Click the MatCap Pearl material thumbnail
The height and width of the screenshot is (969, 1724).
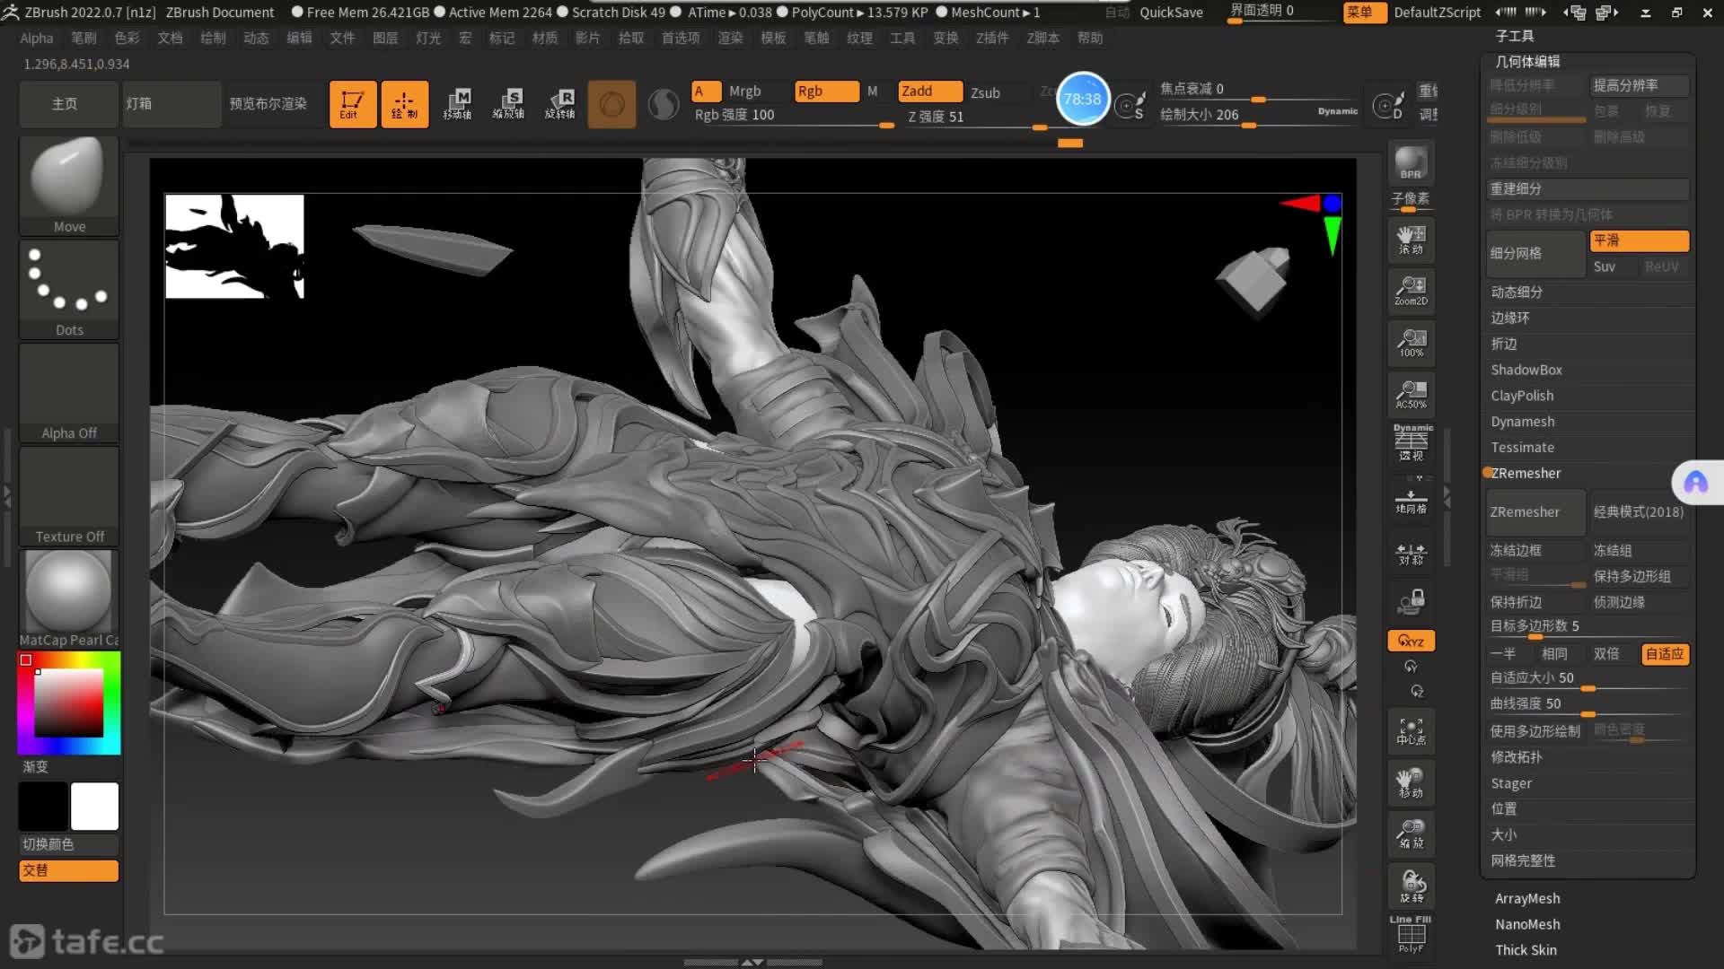69,594
